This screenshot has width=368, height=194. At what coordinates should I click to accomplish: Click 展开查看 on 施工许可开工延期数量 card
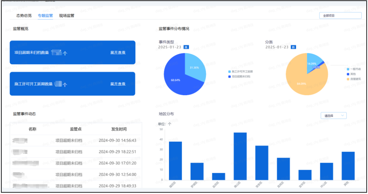click(118, 84)
